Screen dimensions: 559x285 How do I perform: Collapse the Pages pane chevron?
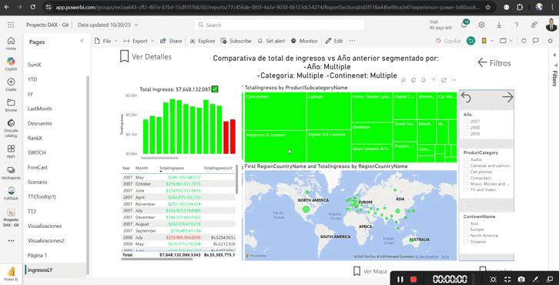(82, 41)
